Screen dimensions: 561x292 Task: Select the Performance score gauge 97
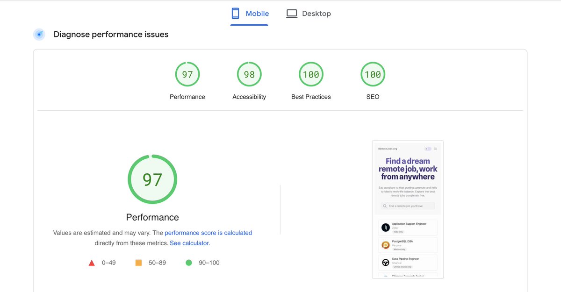(187, 74)
